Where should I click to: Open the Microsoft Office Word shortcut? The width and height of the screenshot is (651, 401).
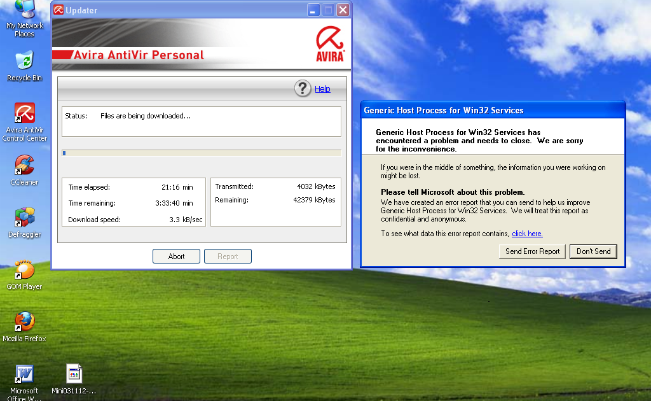tap(25, 383)
